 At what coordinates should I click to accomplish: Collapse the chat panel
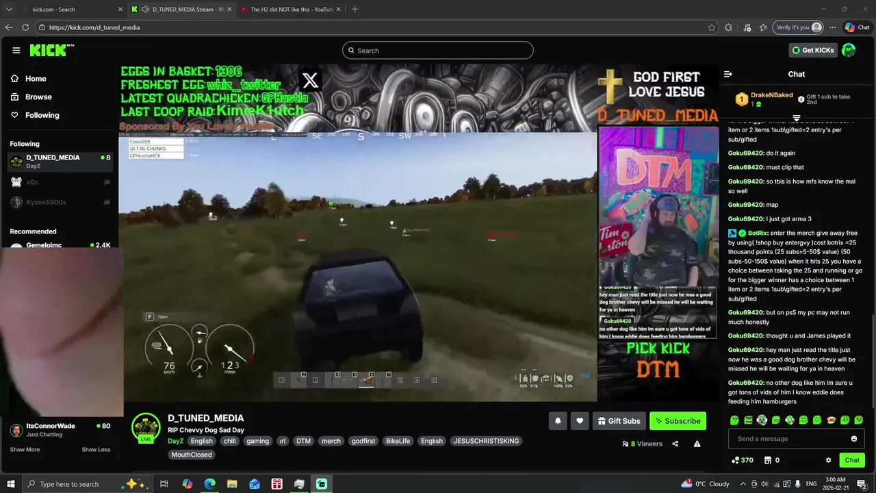[728, 74]
